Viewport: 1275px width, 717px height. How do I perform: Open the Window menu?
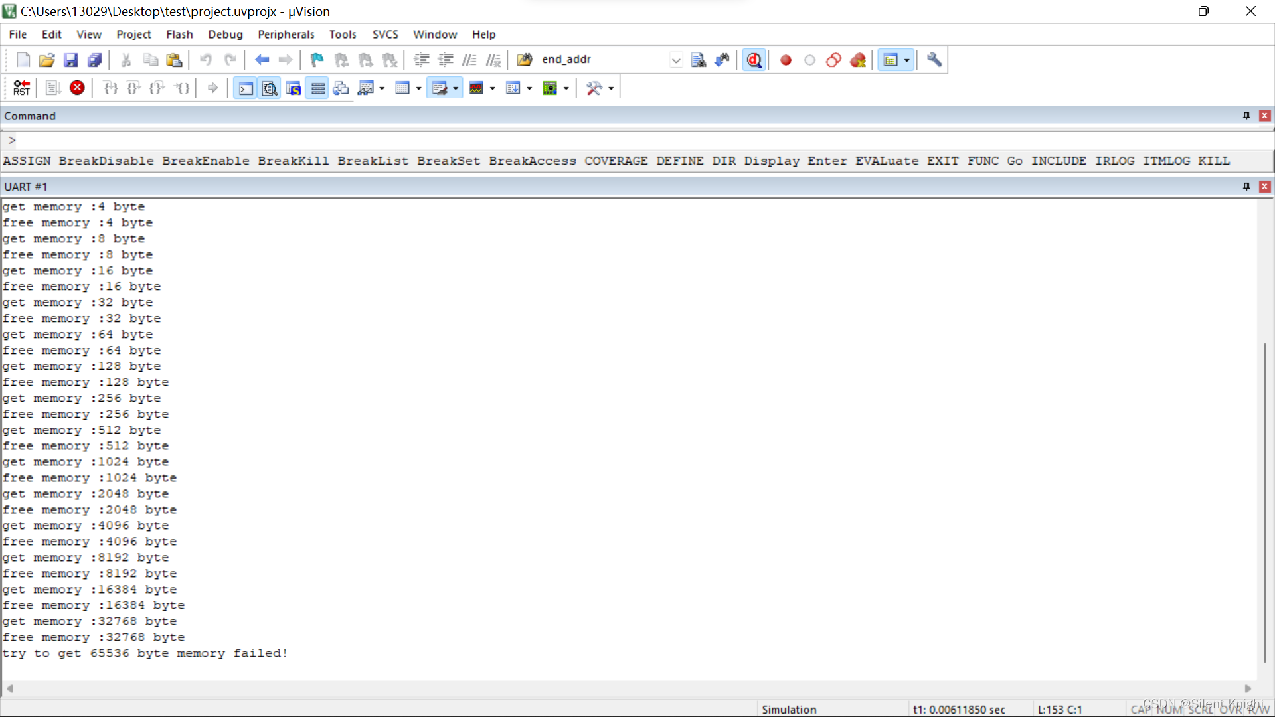tap(435, 34)
